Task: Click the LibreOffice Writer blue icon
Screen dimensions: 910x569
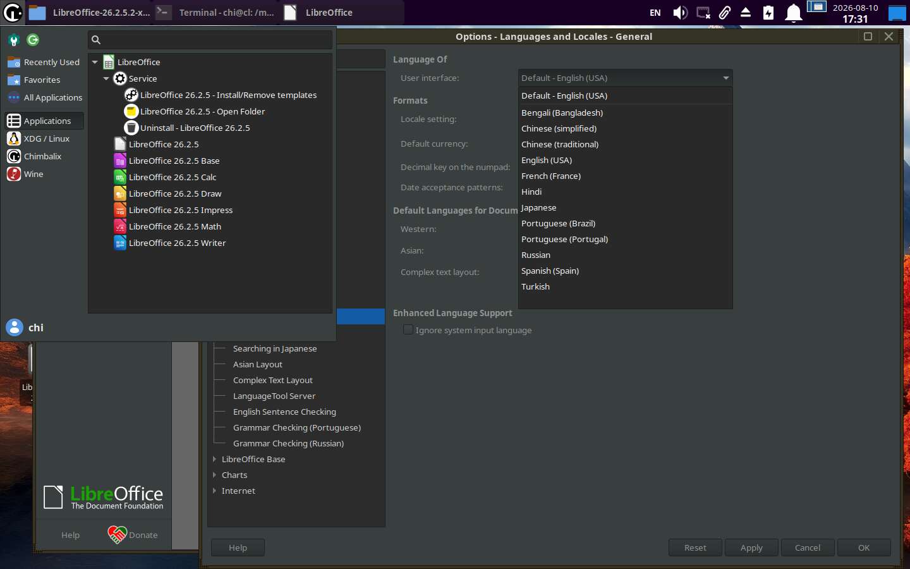Action: coord(120,243)
